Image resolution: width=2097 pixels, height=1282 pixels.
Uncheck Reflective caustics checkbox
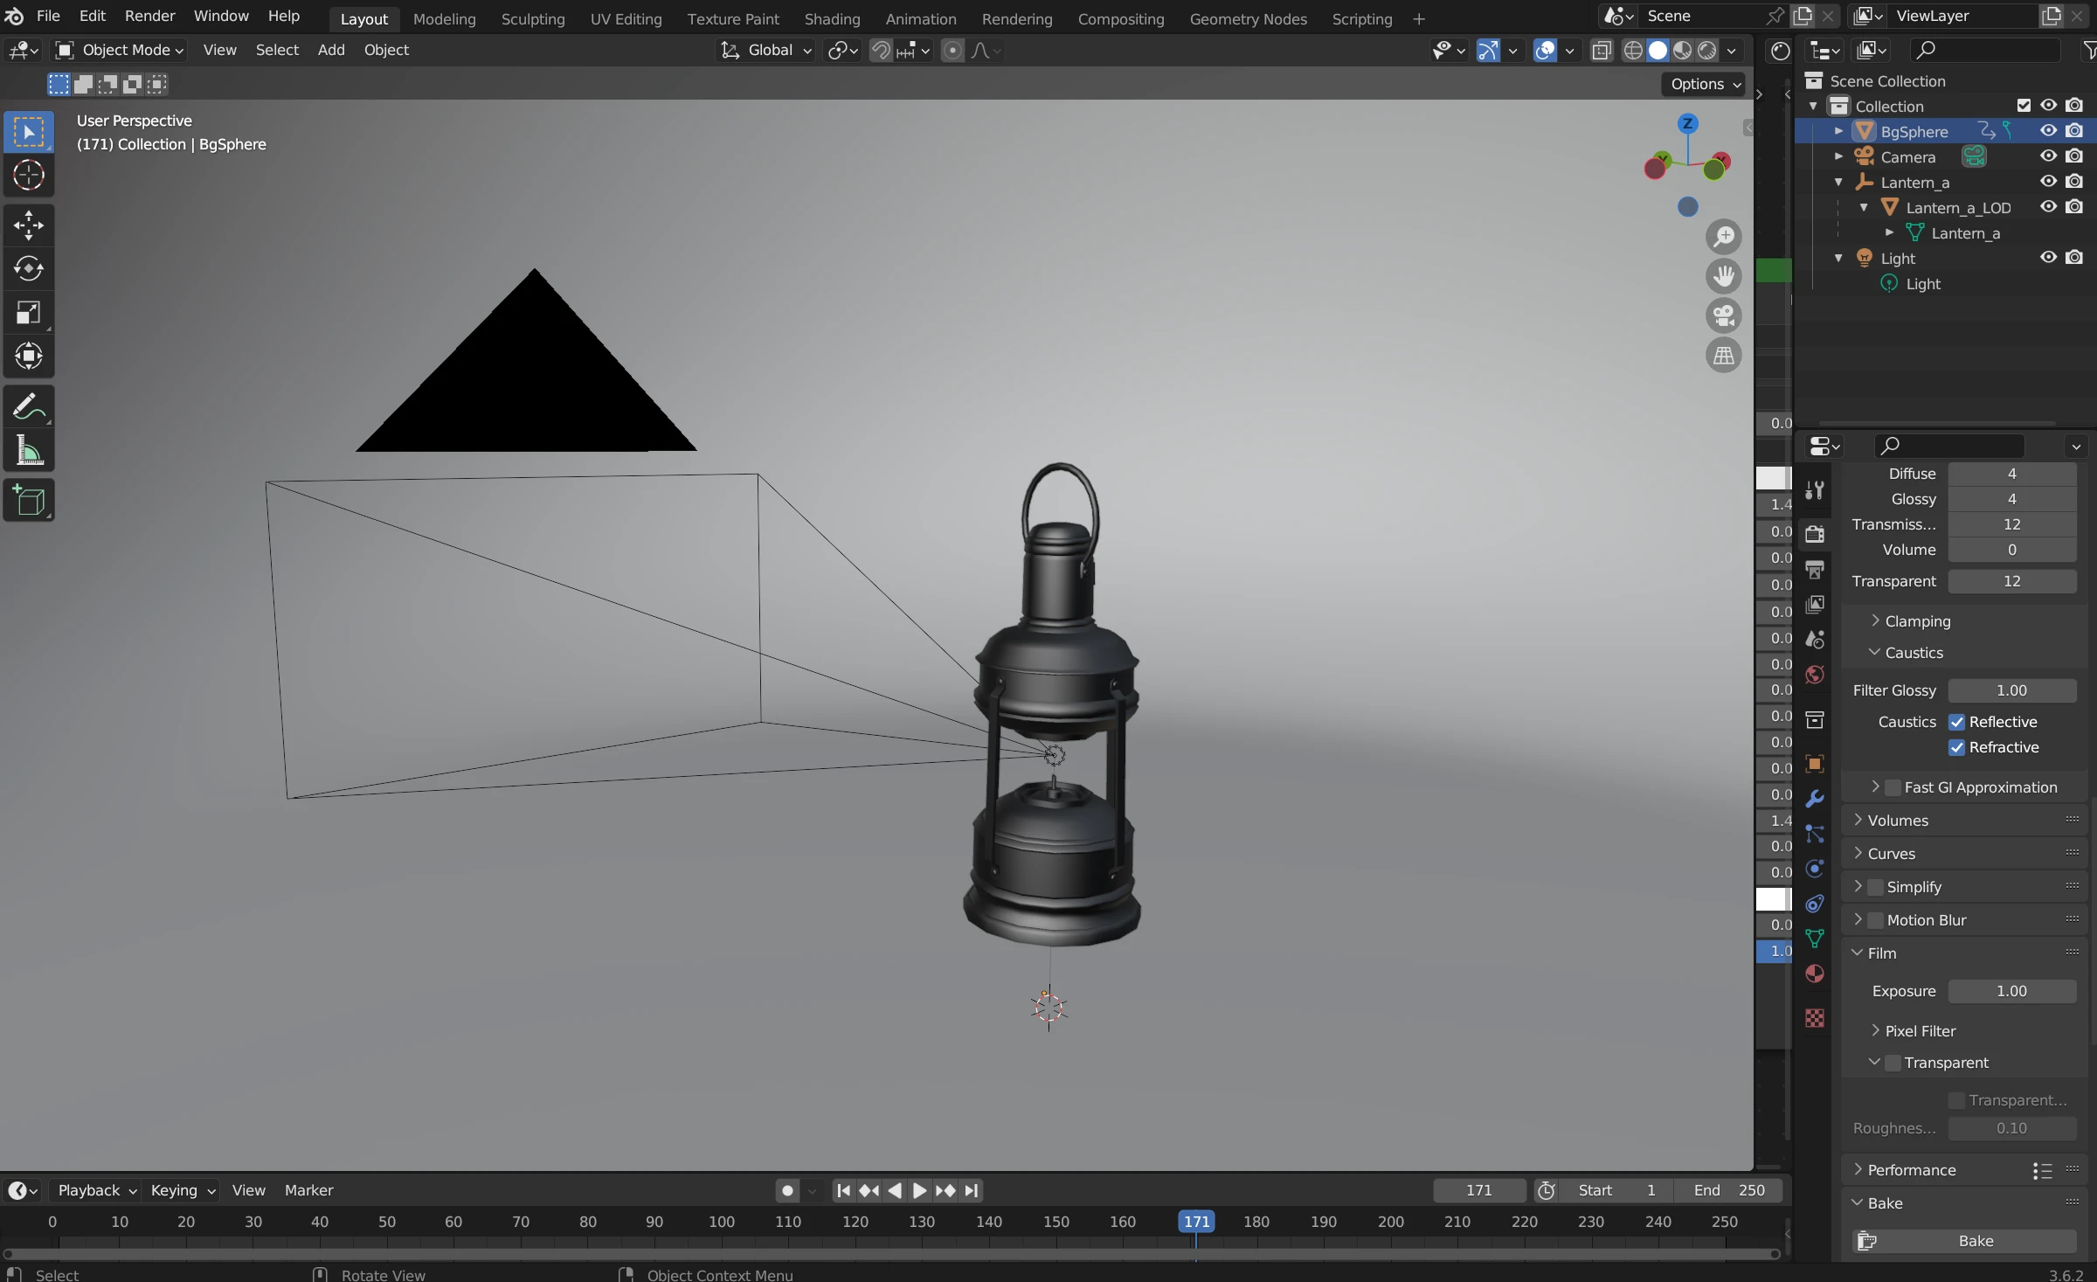[1956, 722]
